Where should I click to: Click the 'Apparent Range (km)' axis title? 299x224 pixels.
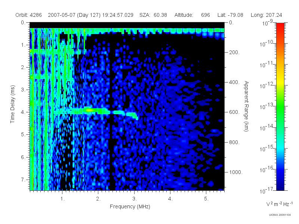246,106
